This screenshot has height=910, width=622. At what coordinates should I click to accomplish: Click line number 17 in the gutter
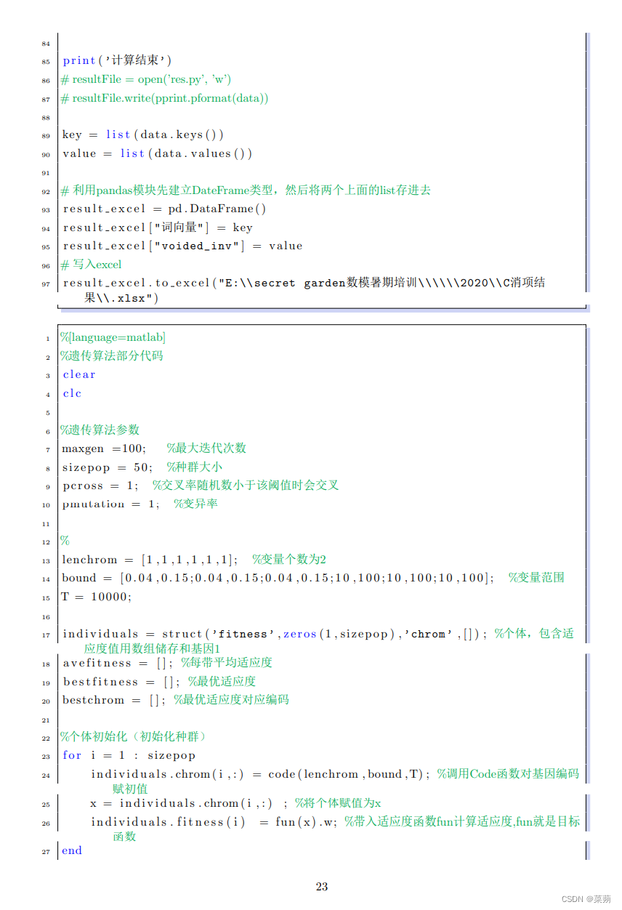tap(46, 635)
